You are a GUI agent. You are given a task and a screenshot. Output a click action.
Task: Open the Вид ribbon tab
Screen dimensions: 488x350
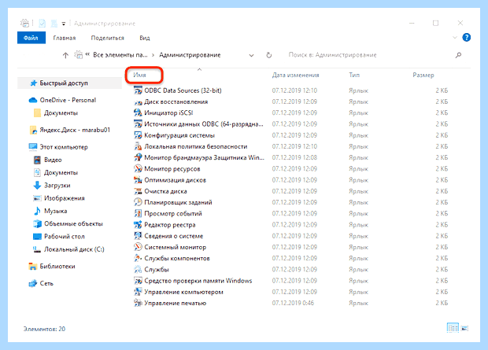[x=145, y=38]
